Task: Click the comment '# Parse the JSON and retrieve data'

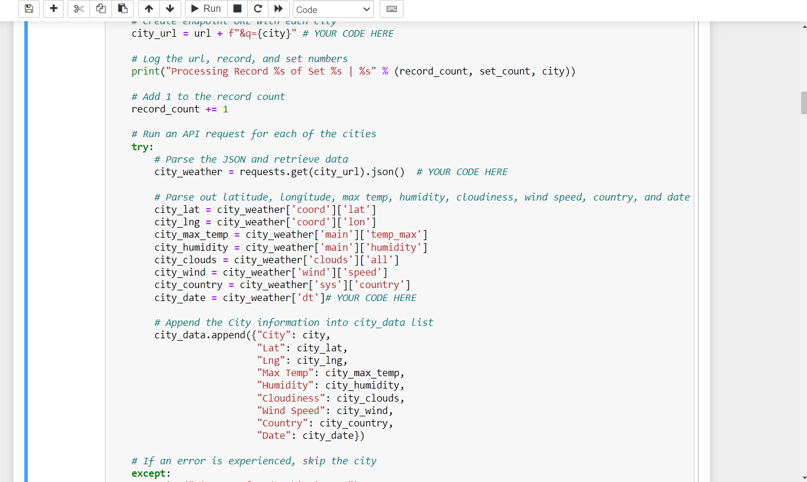Action: point(251,160)
